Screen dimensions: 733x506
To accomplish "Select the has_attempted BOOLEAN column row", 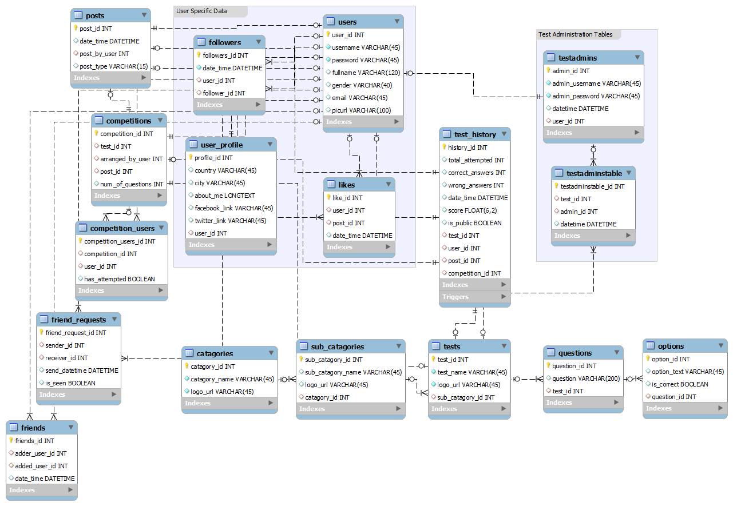I will tap(119, 279).
